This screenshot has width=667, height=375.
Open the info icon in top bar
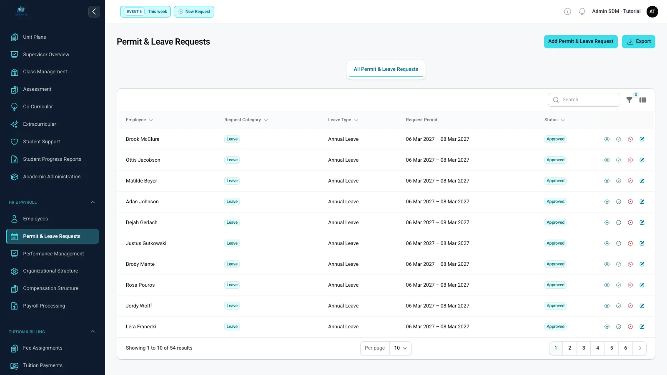(567, 12)
